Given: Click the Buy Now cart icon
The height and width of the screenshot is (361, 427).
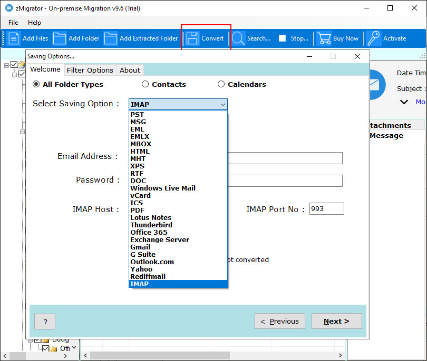Looking at the screenshot, I should (324, 38).
